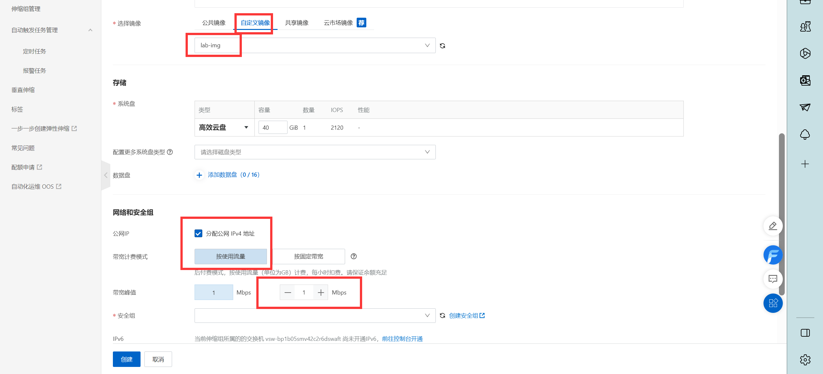823x374 pixels.
Task: Open the quick apps grid floating button
Action: [773, 303]
